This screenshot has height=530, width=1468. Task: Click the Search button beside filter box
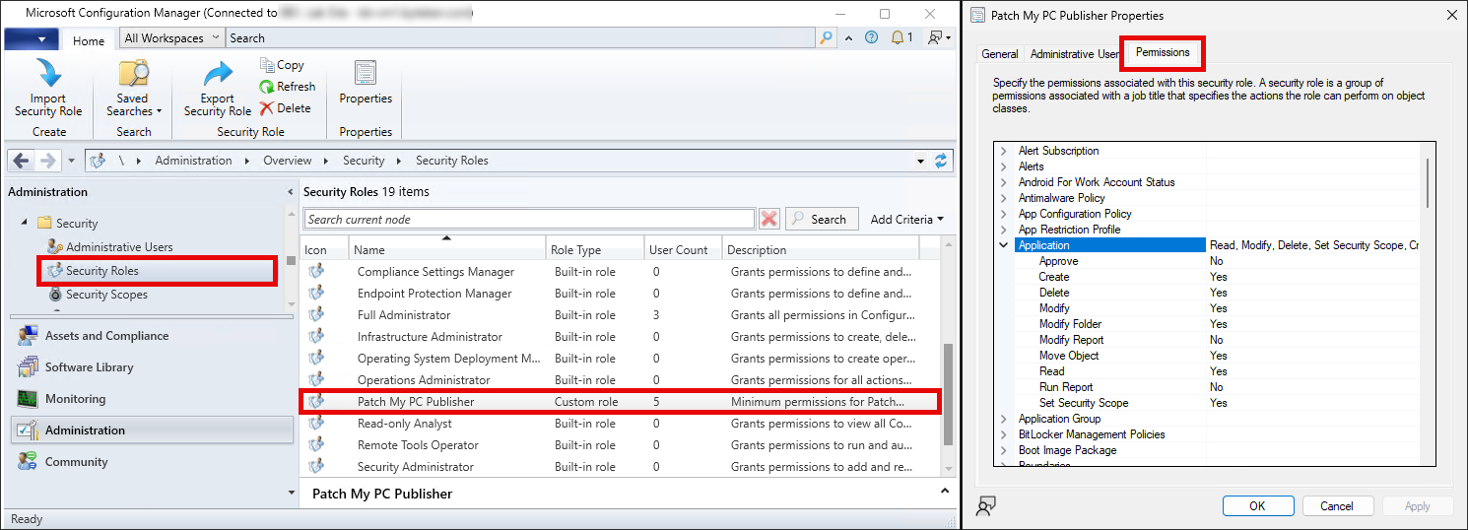point(822,219)
